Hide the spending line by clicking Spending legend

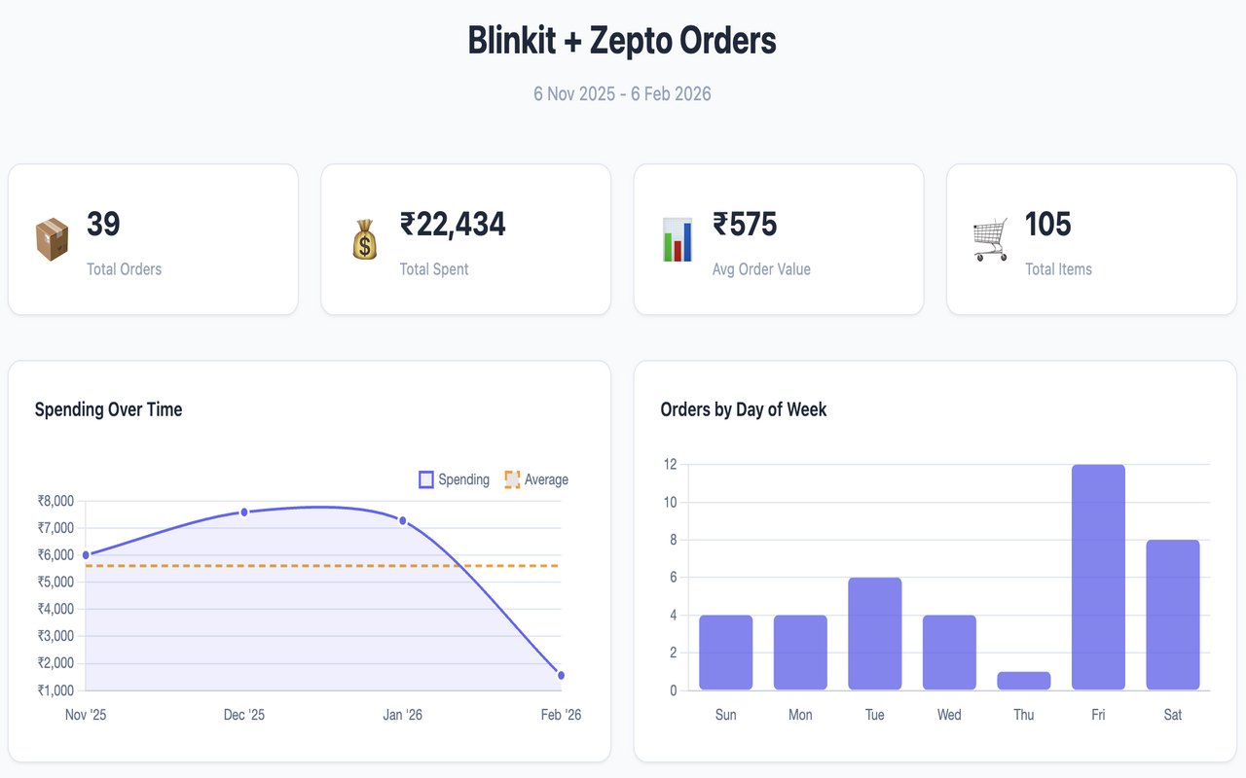pyautogui.click(x=454, y=478)
